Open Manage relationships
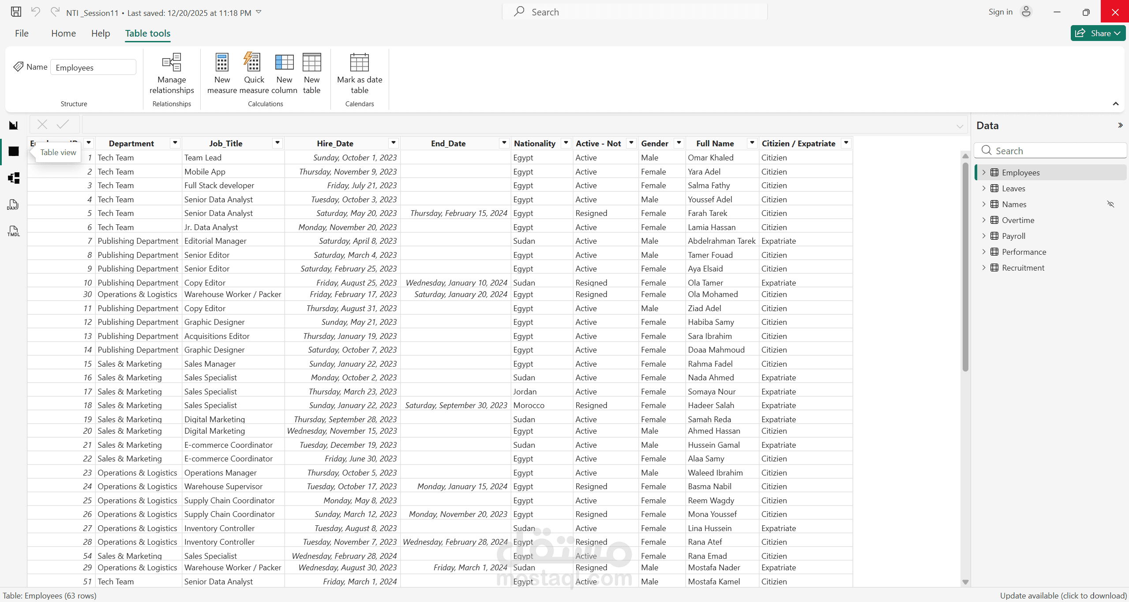Viewport: 1129px width, 602px height. 172,63
